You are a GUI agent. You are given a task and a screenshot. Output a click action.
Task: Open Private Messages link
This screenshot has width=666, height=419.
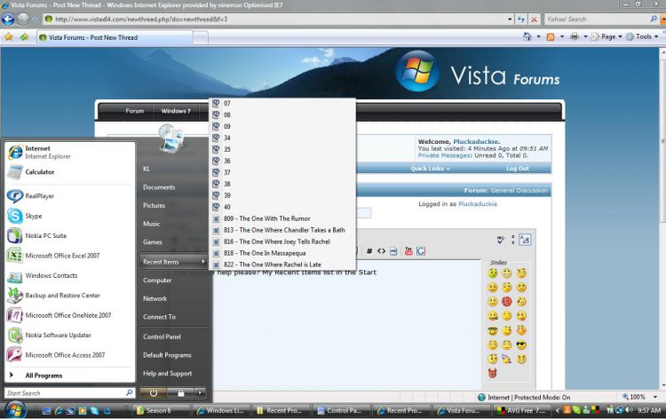click(444, 155)
